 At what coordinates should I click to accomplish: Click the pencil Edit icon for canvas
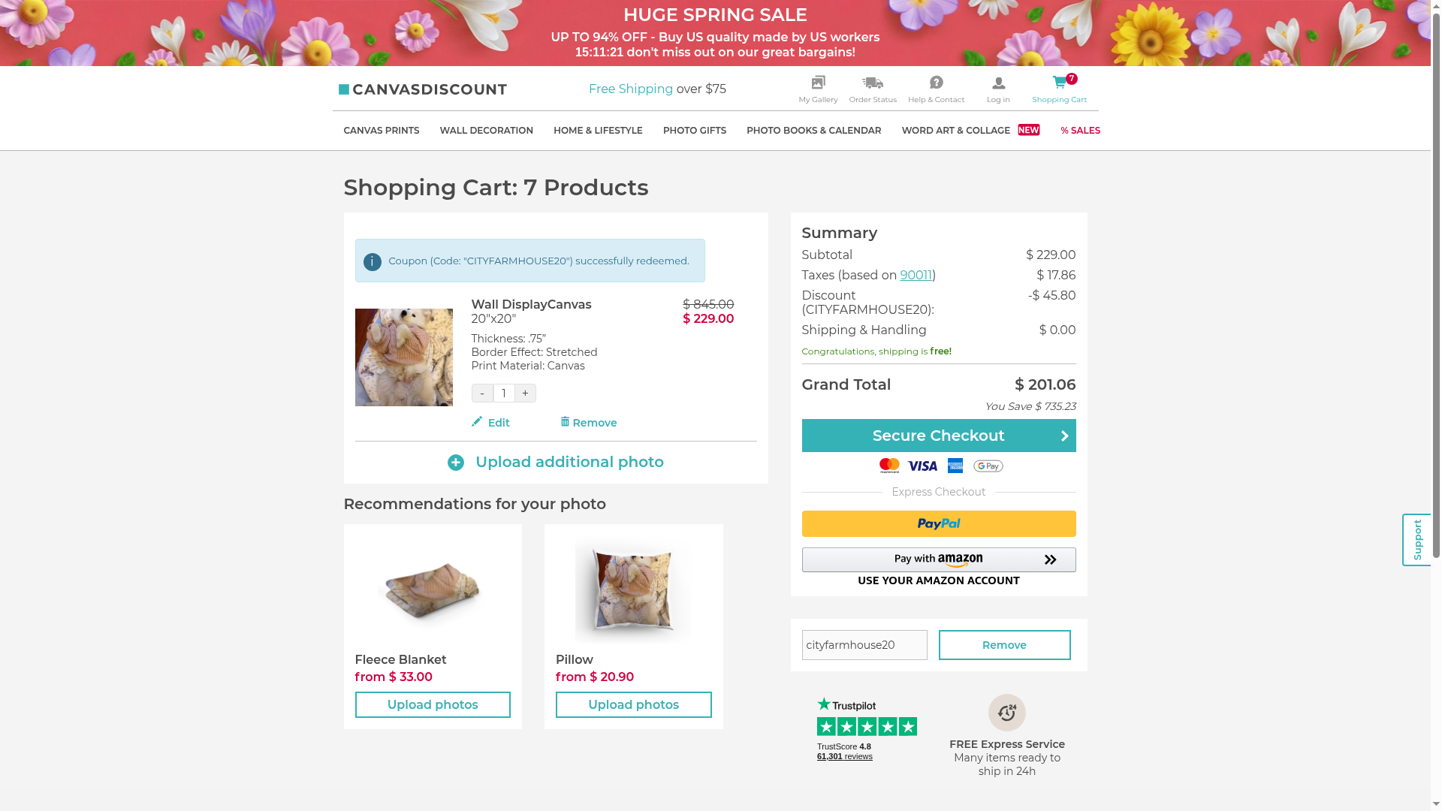pyautogui.click(x=477, y=422)
